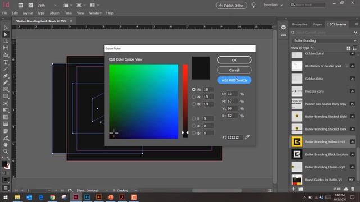
Task: Open Adobe Stock icon in top bar
Action: tap(30, 5)
